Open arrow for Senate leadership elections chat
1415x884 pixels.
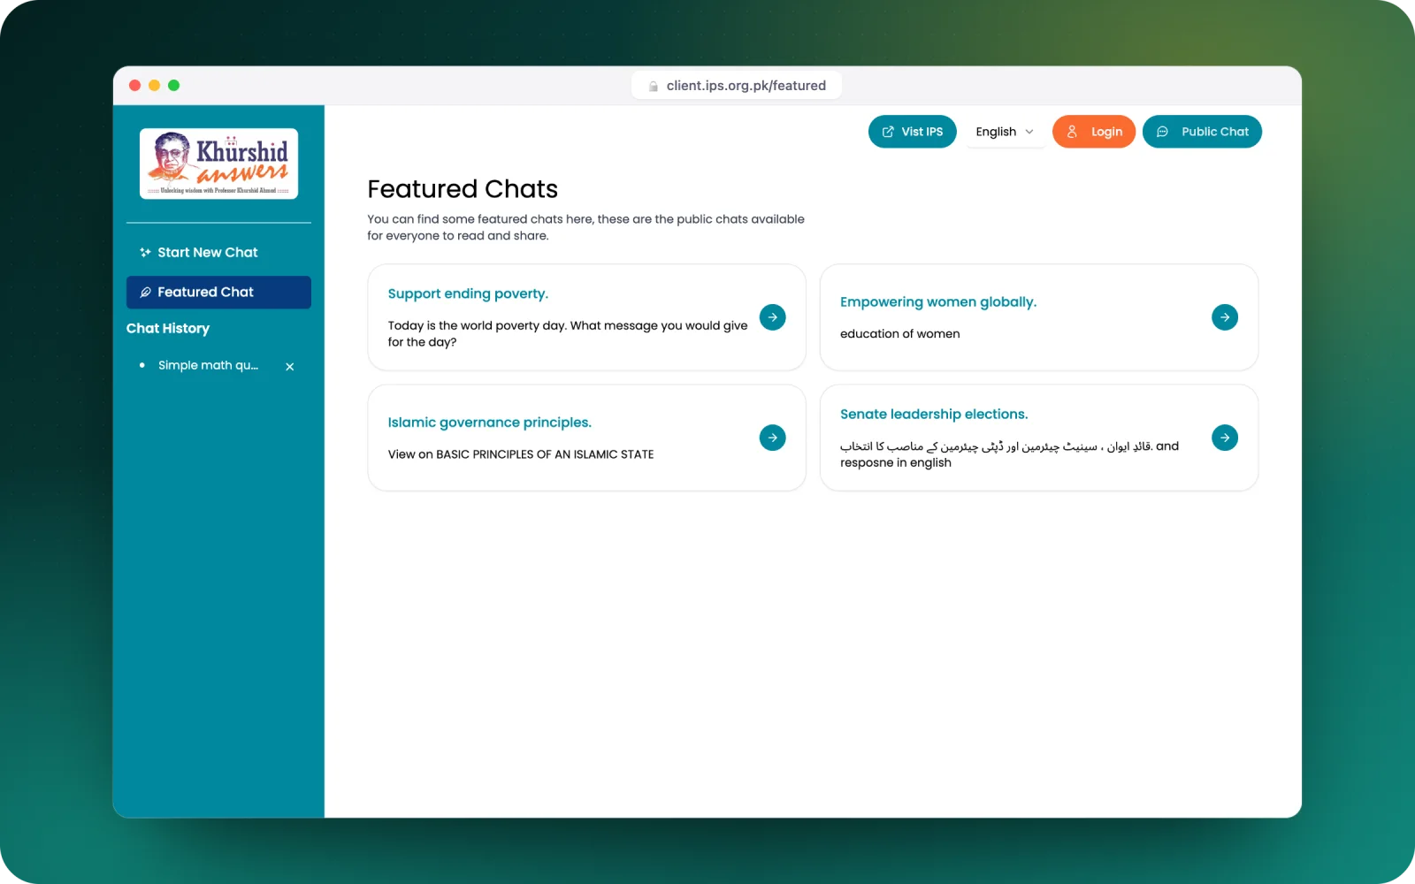pos(1225,438)
